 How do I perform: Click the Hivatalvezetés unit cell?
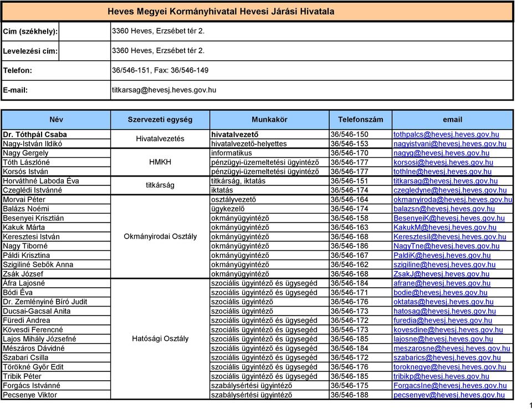[x=160, y=139]
